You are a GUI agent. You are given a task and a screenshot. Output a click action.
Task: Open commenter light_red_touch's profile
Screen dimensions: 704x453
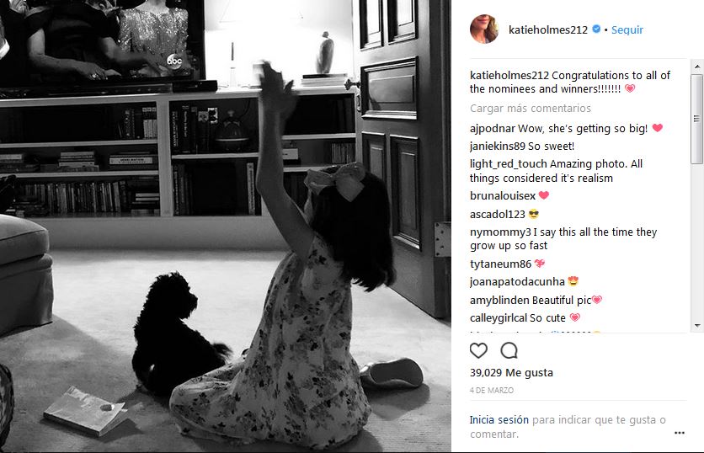[509, 164]
